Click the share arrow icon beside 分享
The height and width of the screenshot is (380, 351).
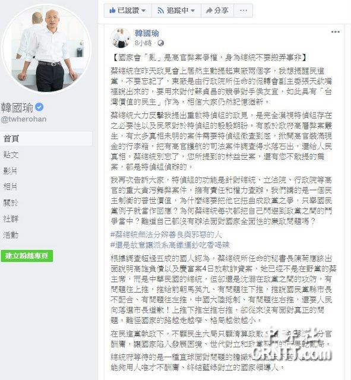point(209,11)
